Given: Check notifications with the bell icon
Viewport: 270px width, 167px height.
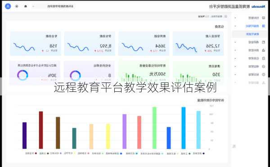Looking at the screenshot, I should [26, 6].
